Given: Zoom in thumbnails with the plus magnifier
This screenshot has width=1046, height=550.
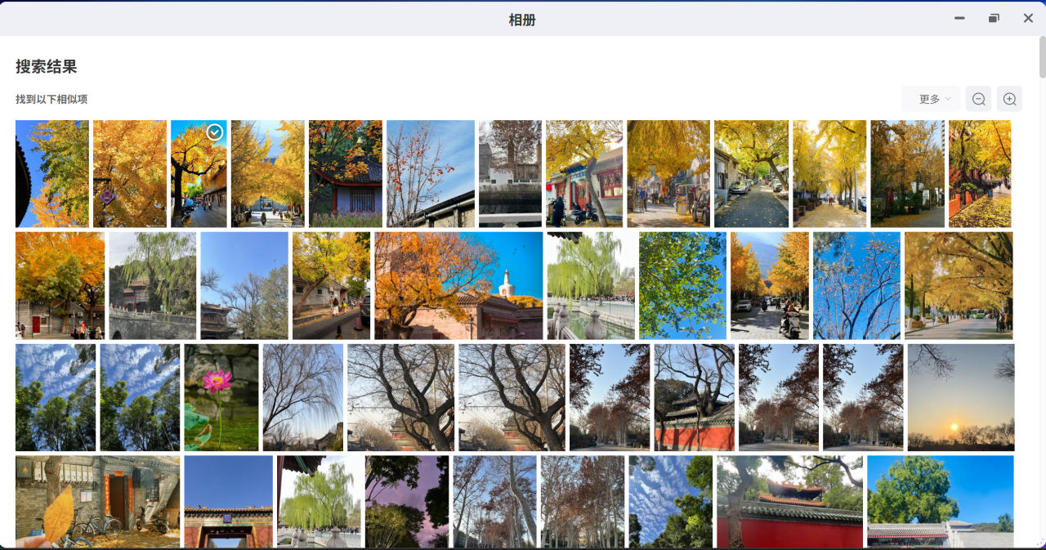Looking at the screenshot, I should coord(1009,99).
